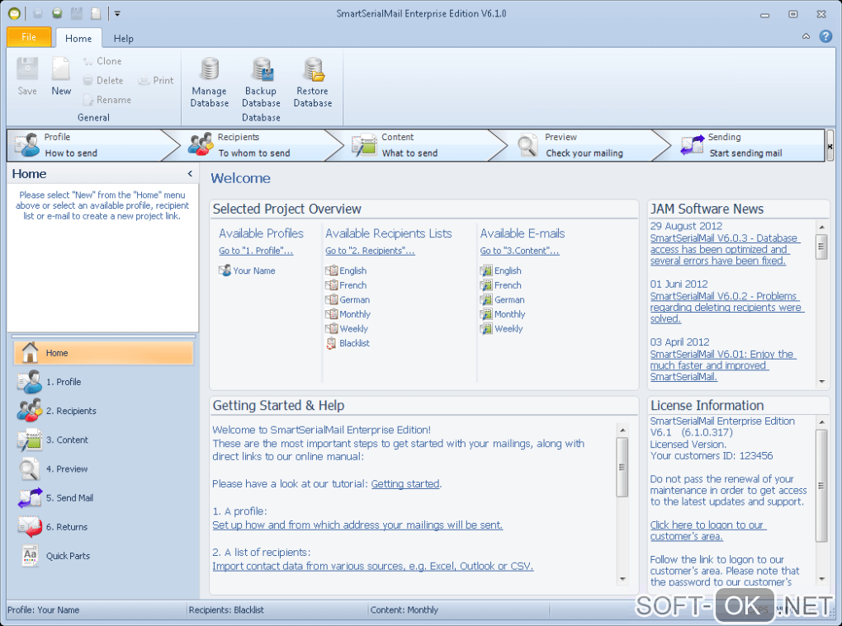Click 'Content: Monthly' in status bar
The width and height of the screenshot is (842, 626).
coord(404,610)
